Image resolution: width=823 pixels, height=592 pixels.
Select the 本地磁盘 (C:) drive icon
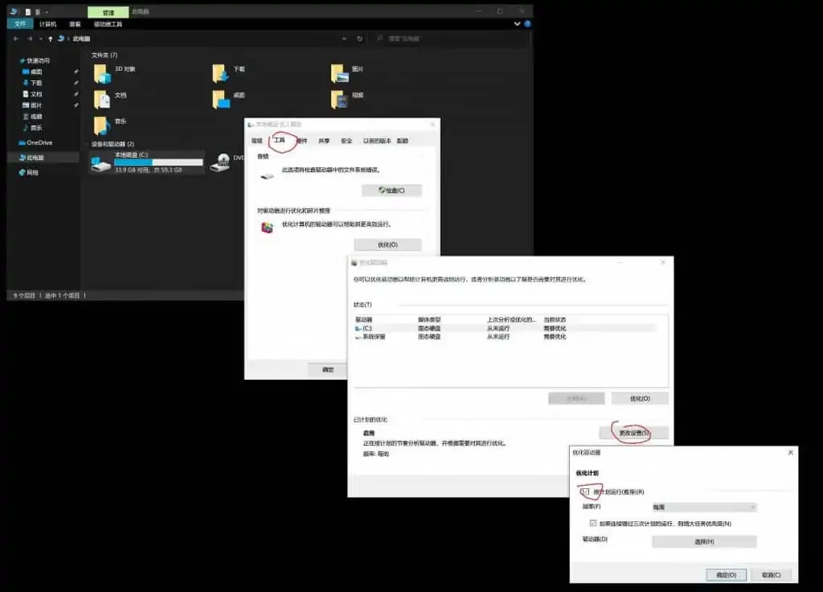(99, 163)
